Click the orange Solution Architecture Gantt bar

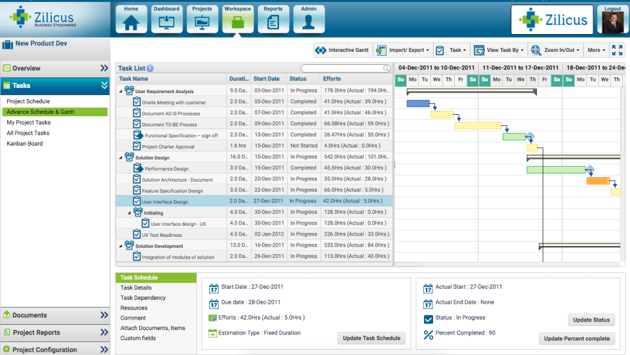(x=598, y=180)
